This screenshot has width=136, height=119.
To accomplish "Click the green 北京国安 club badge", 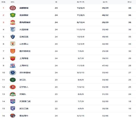I will [x=13, y=15].
